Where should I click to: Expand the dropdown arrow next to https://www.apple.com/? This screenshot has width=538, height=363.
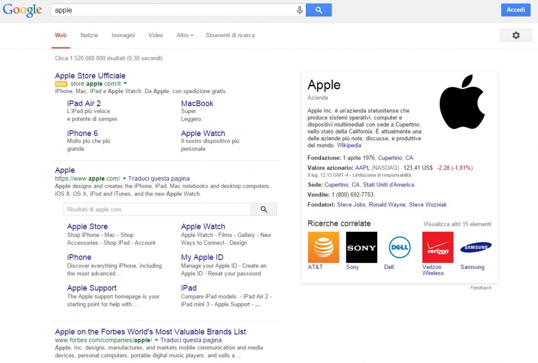click(124, 179)
